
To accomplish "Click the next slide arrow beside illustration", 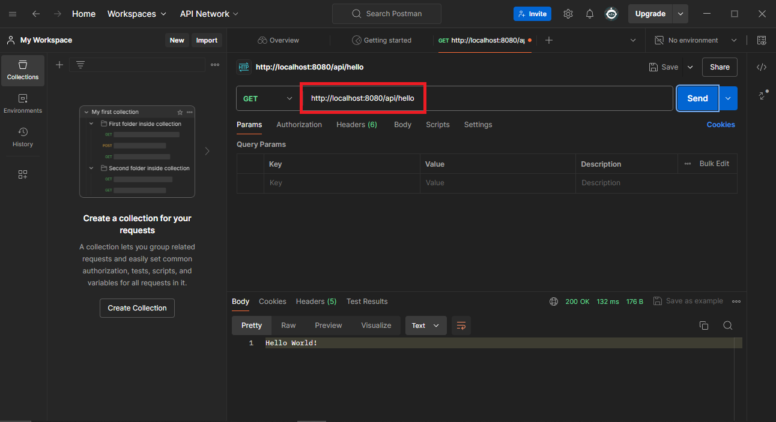I will (207, 151).
